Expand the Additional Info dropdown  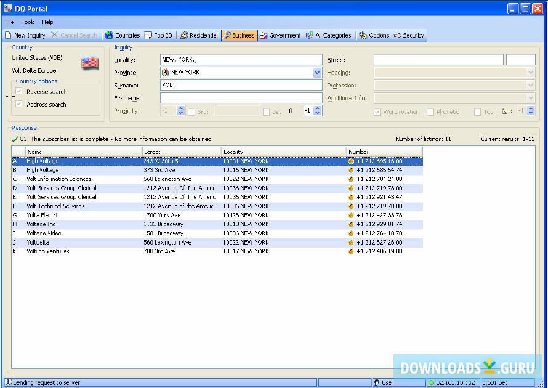[x=531, y=98]
